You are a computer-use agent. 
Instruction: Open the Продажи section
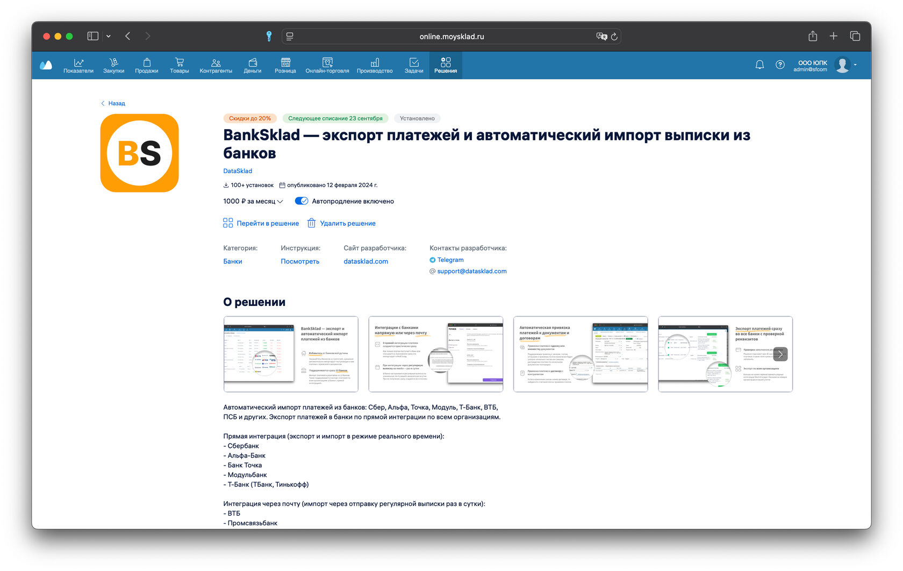[x=147, y=66]
